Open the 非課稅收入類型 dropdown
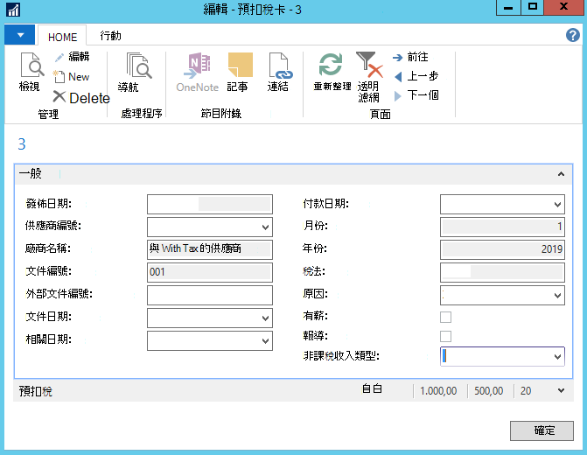This screenshot has height=455, width=587. pyautogui.click(x=557, y=356)
